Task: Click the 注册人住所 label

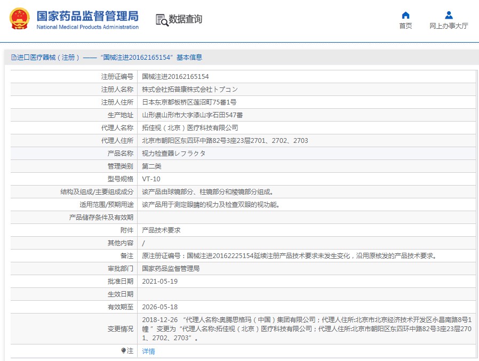Action: (x=117, y=102)
